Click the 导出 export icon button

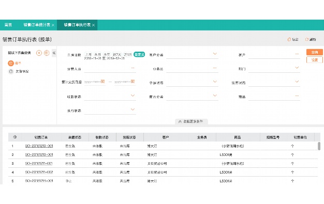pyautogui.click(x=293, y=39)
